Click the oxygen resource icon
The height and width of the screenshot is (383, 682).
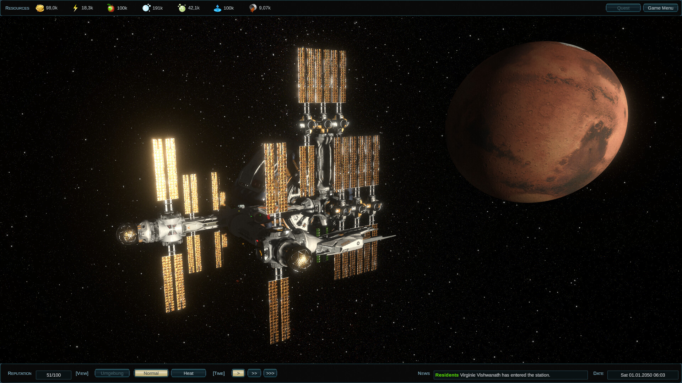coord(146,7)
